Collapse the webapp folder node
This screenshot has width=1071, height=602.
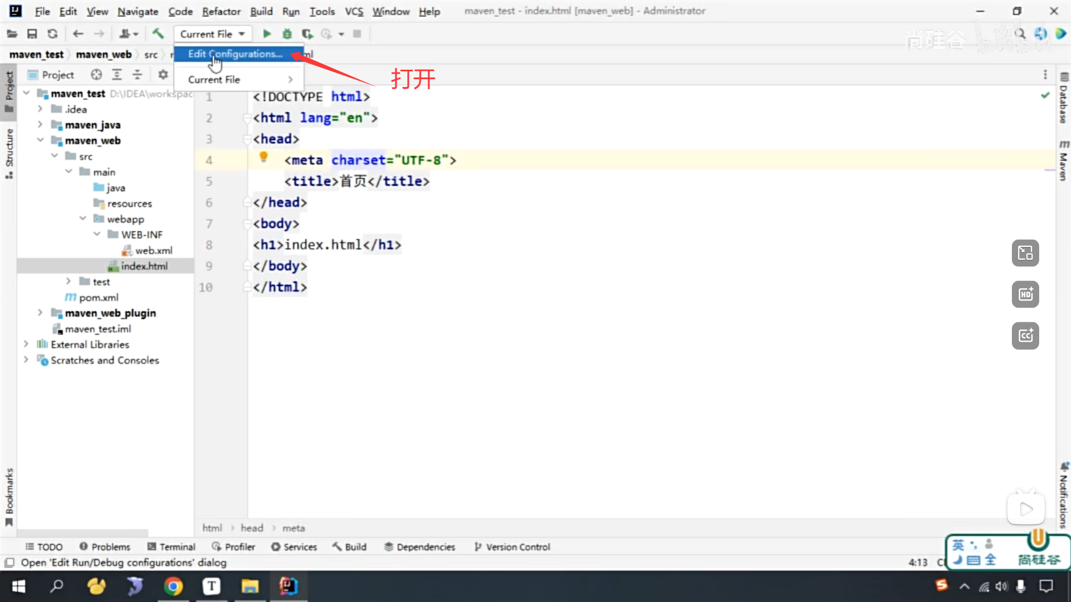point(83,219)
